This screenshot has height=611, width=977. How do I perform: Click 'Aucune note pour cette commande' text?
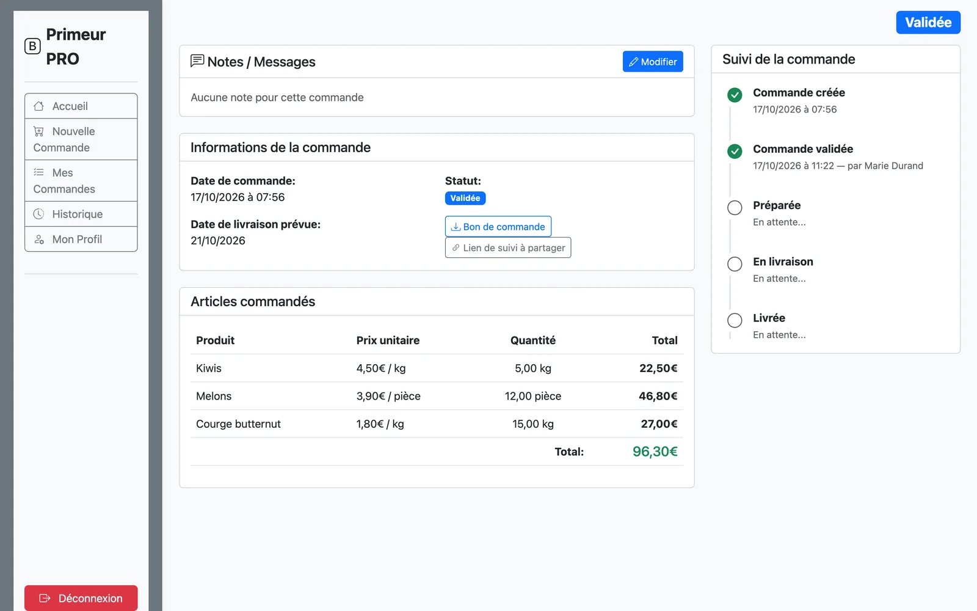pyautogui.click(x=277, y=97)
